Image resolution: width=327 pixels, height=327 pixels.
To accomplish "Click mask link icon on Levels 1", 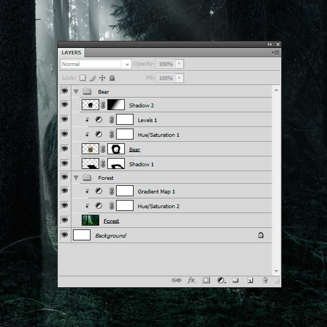I will pyautogui.click(x=112, y=119).
